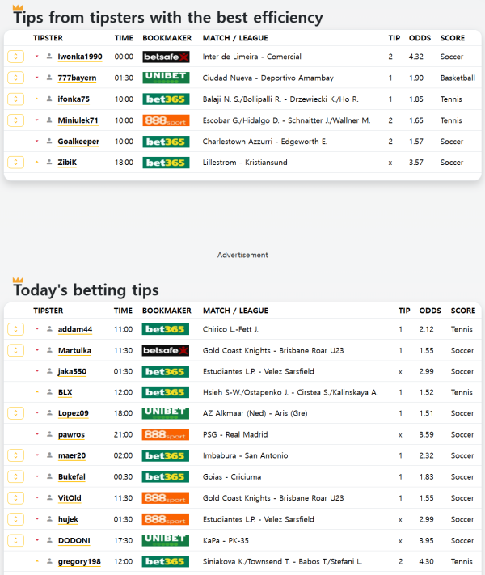The width and height of the screenshot is (485, 575).
Task: Expand the tip row for Iwonka1990
Action: (x=15, y=57)
